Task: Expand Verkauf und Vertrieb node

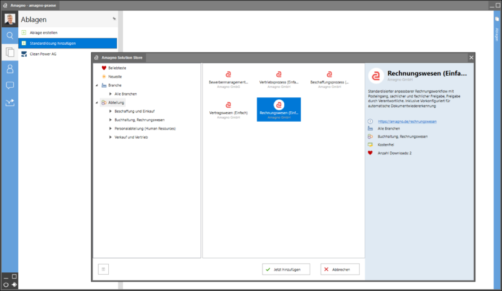Action: click(x=111, y=137)
